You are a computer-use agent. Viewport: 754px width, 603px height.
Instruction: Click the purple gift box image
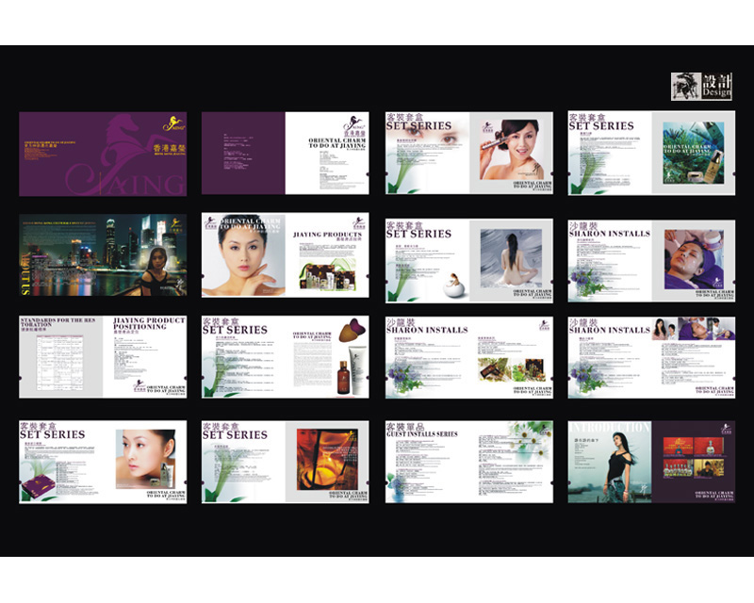[38, 488]
